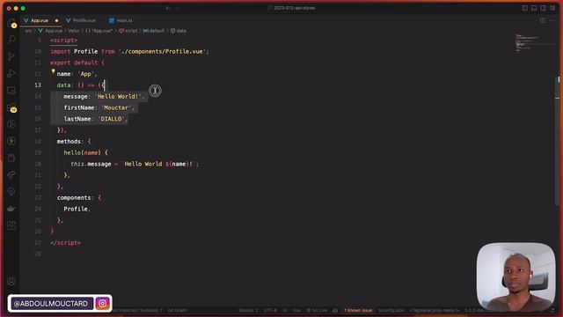Click the hello(name) method line
The width and height of the screenshot is (563, 317).
pyautogui.click(x=86, y=152)
